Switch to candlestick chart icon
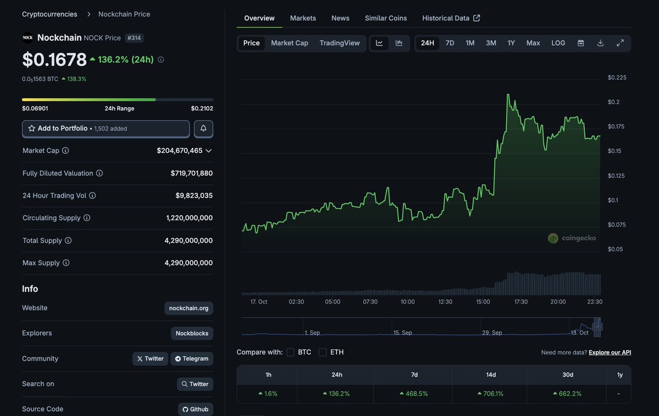 click(x=399, y=43)
